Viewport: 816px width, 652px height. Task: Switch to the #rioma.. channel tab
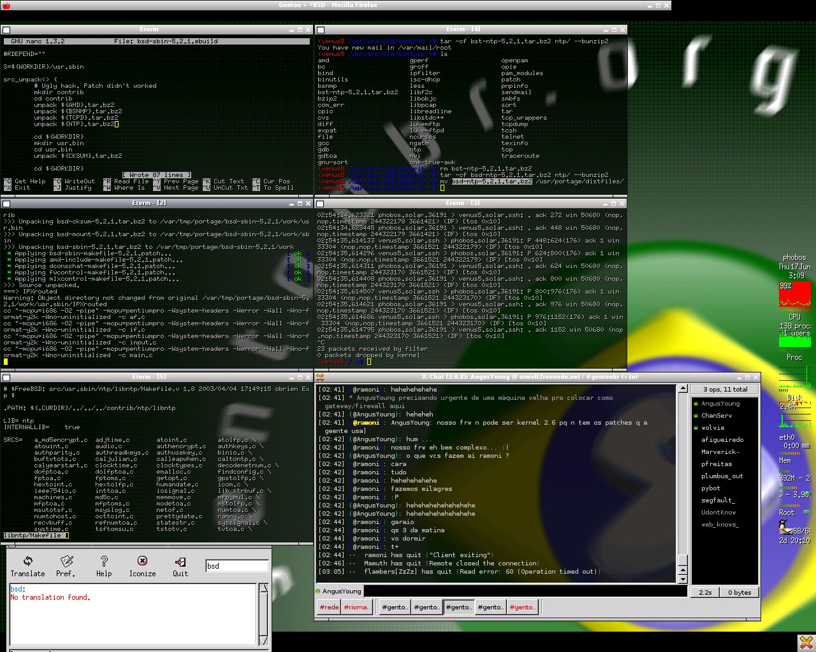click(x=356, y=607)
